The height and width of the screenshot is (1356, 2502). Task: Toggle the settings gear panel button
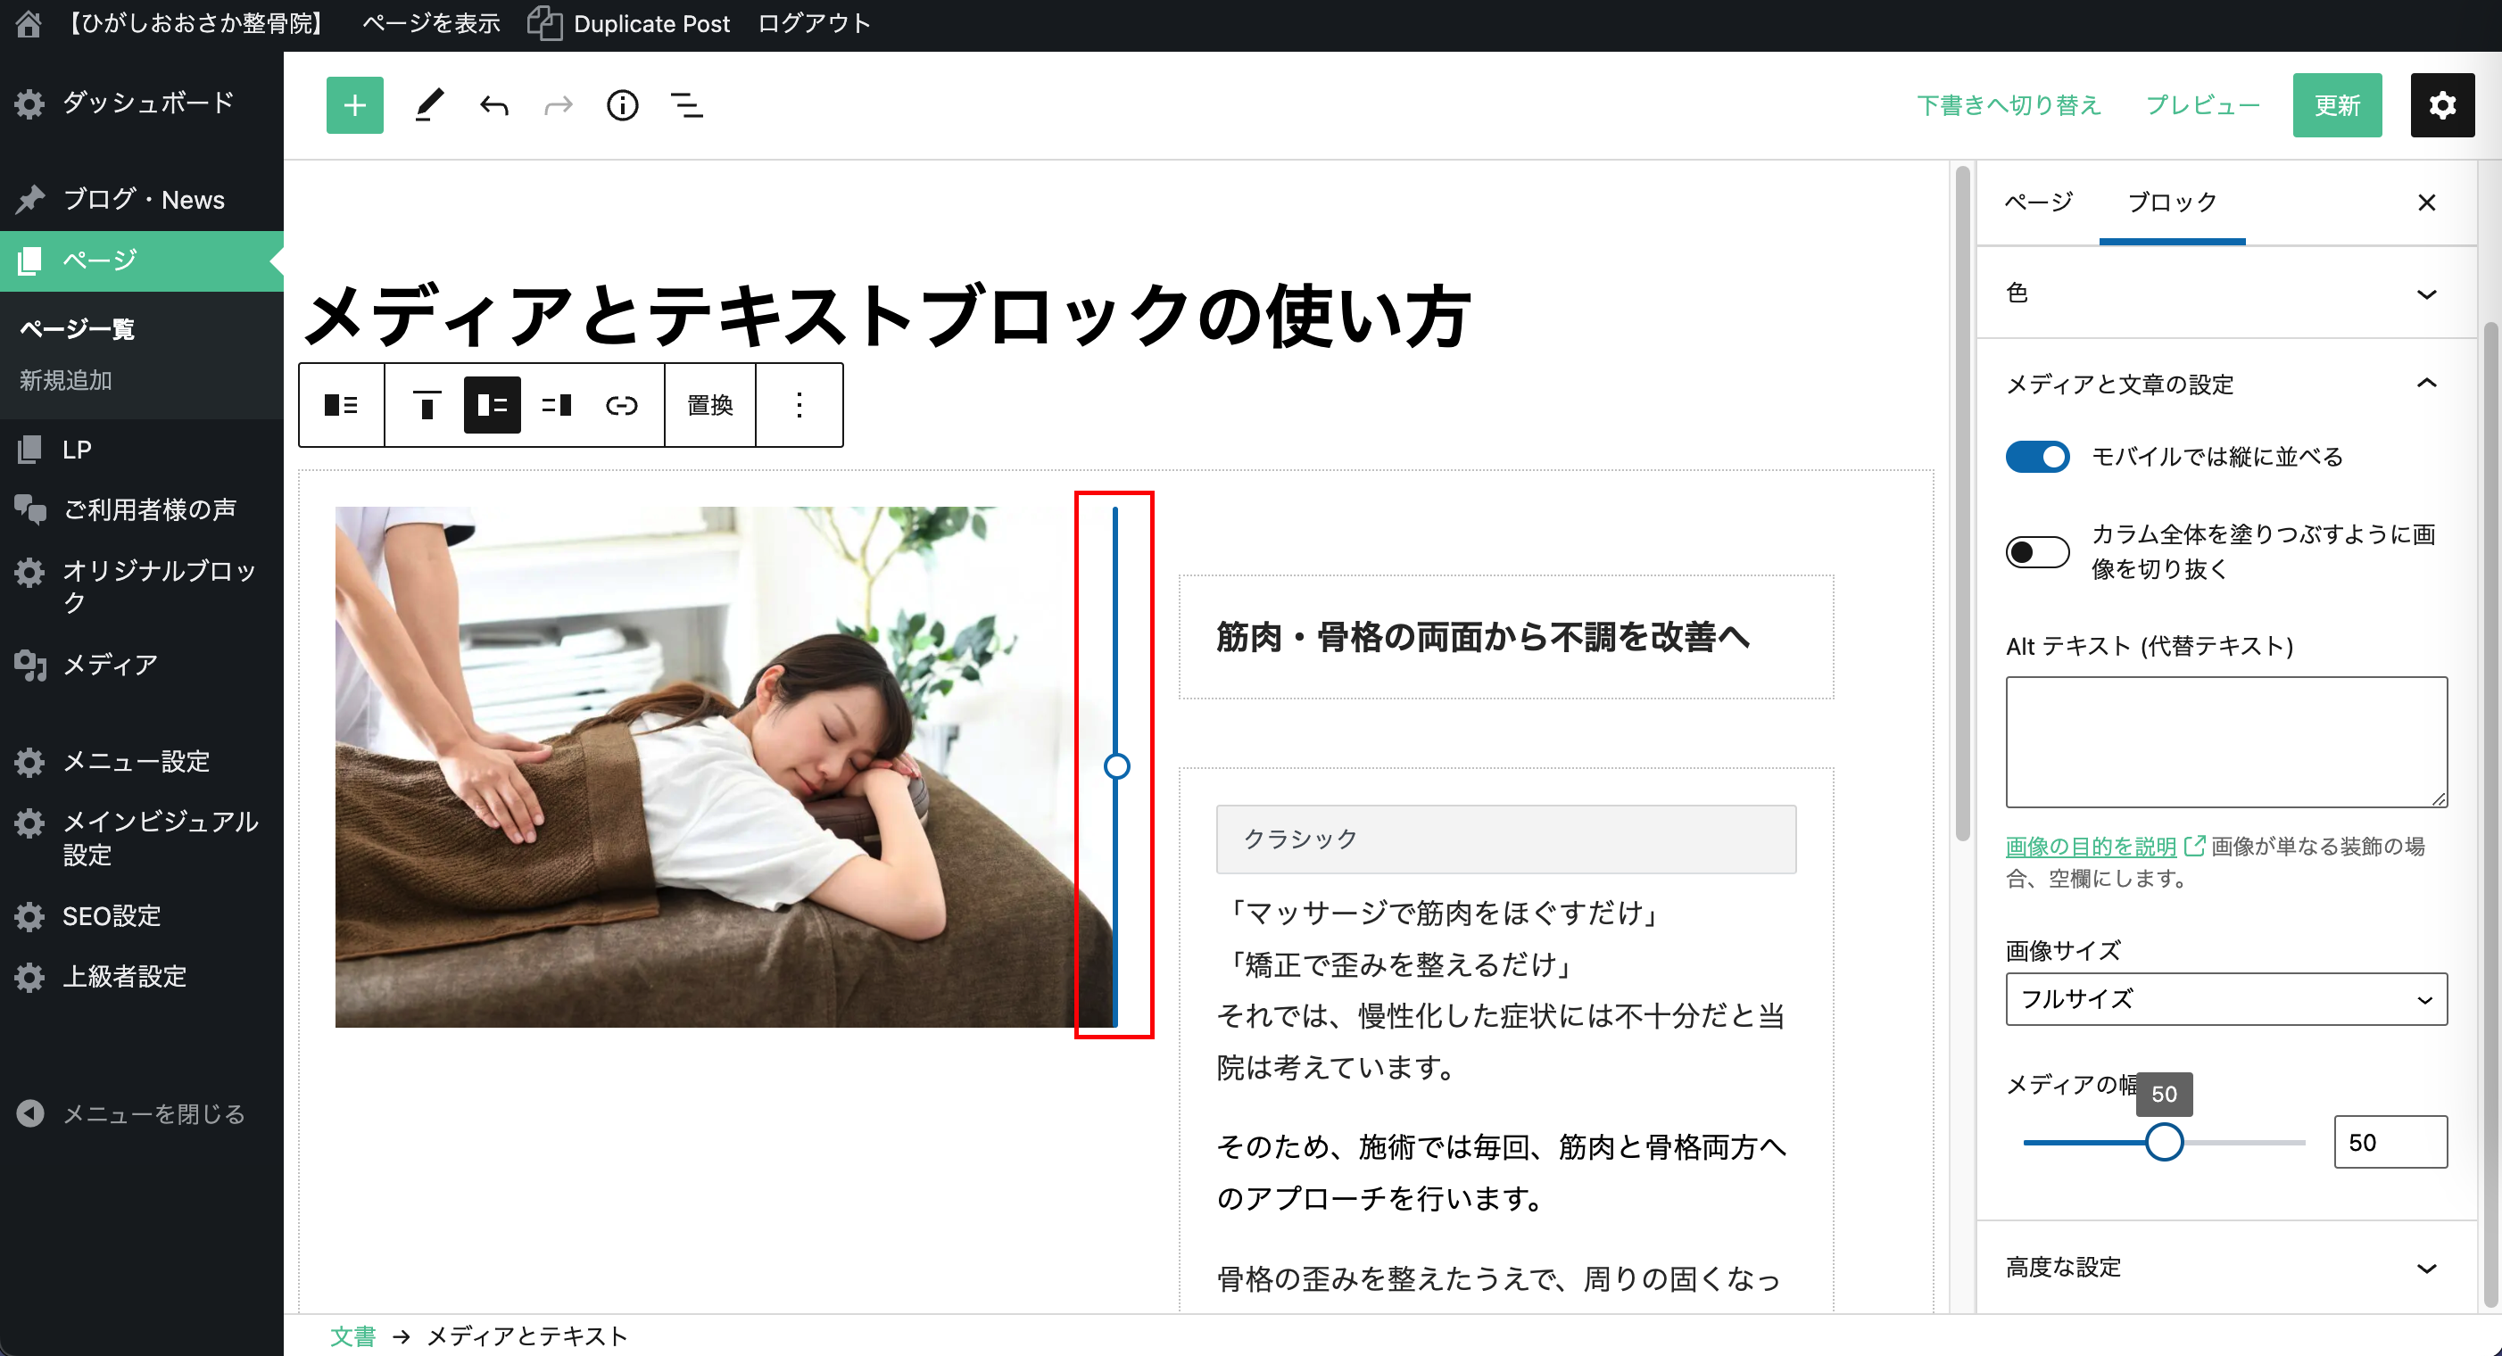2442,105
